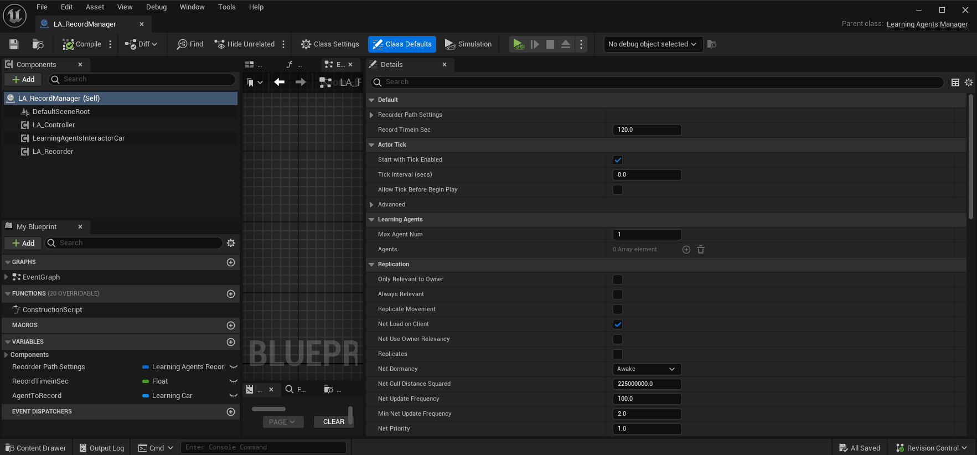Screen dimensions: 977x455
Task: Enable Only Relevant to Owner
Action: 618,280
